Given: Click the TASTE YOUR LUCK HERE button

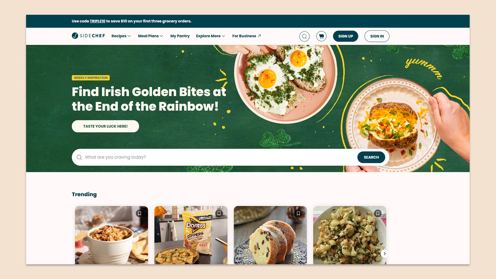Looking at the screenshot, I should click(105, 126).
